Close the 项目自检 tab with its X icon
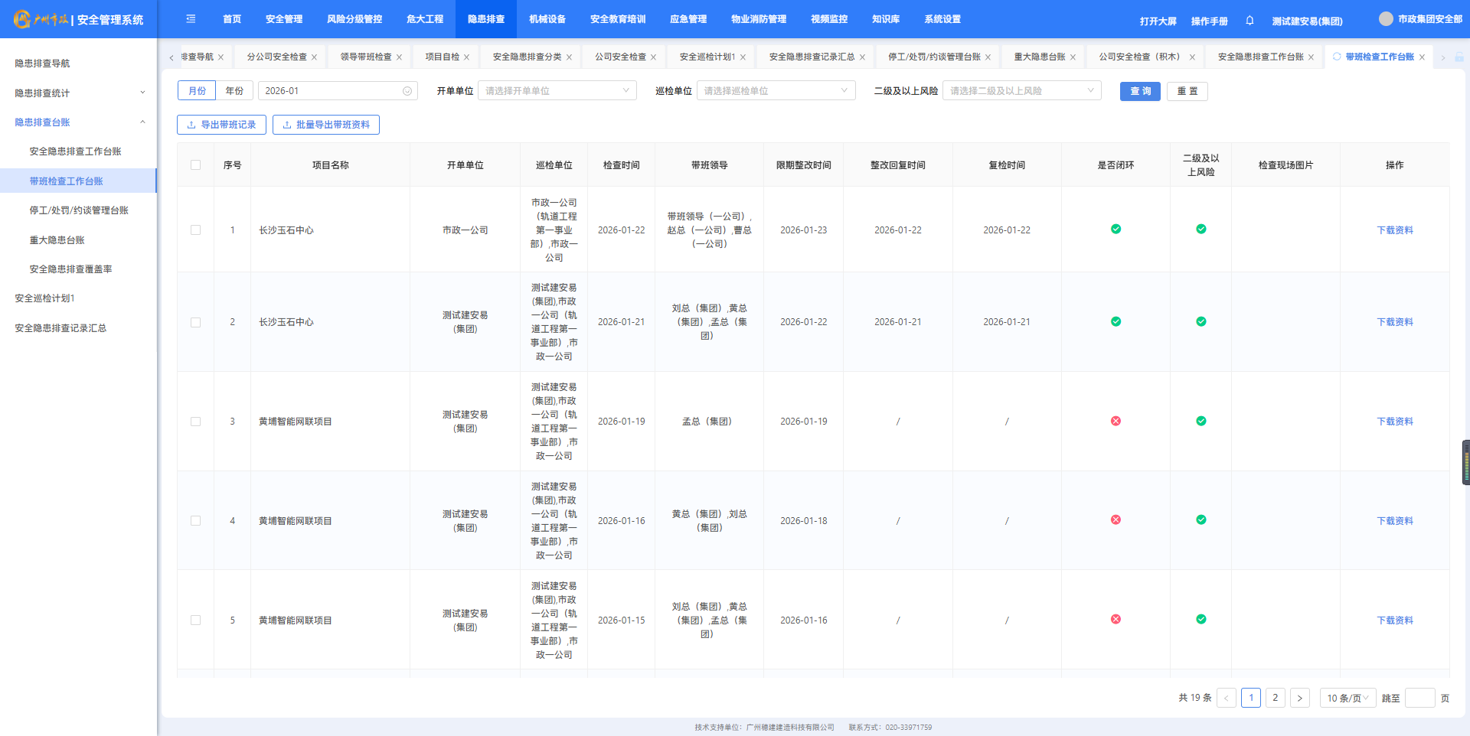Image resolution: width=1470 pixels, height=736 pixels. pyautogui.click(x=466, y=57)
